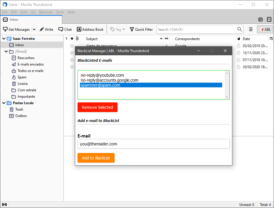
Task: Star the first message in the list
Action: point(72,46)
